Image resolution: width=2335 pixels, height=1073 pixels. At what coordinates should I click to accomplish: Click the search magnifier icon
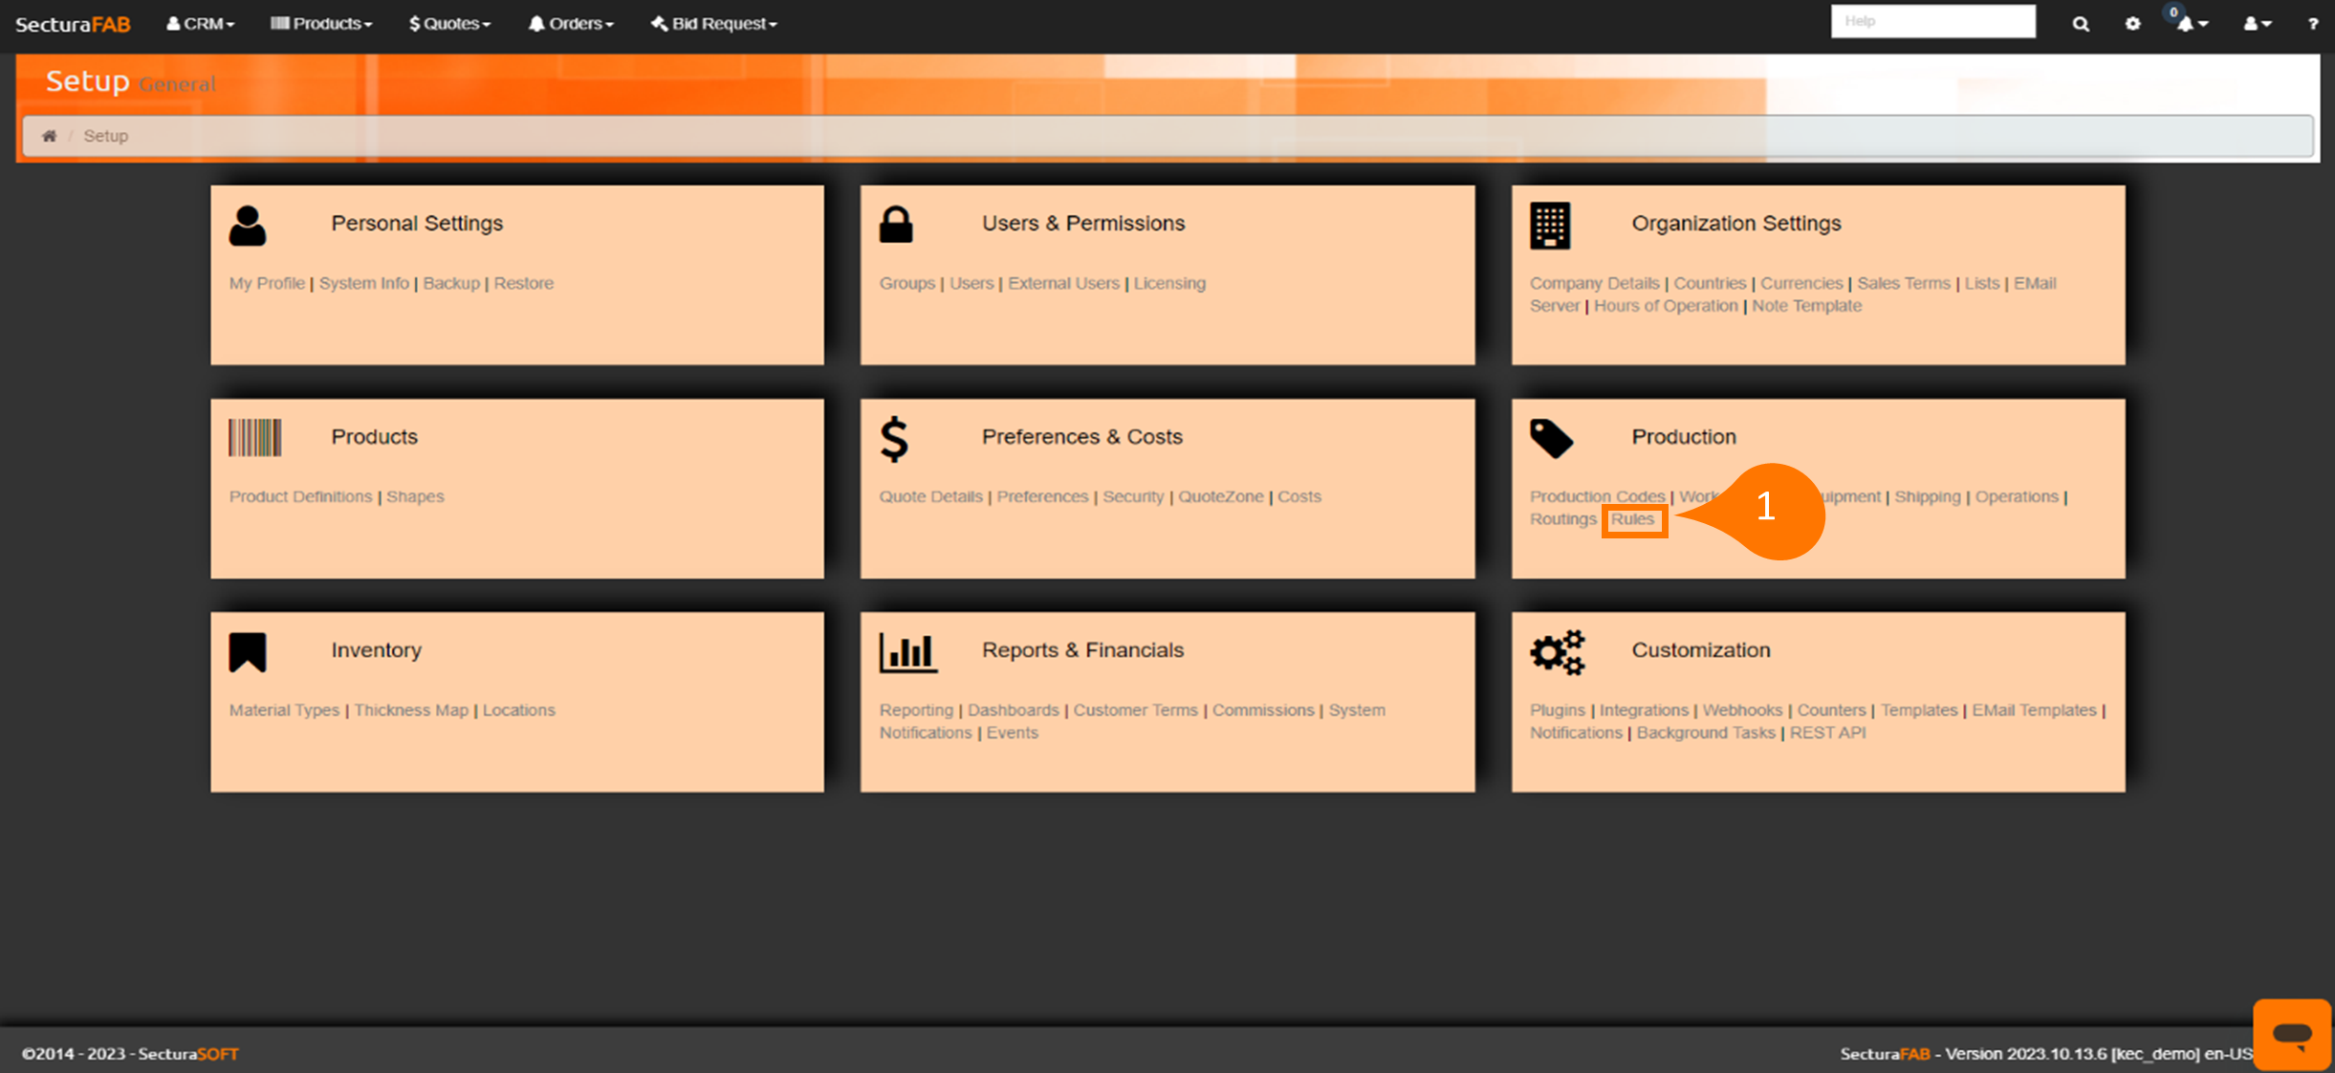[x=2080, y=24]
